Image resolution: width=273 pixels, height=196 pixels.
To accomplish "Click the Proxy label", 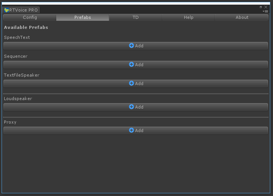I will click(x=10, y=122).
